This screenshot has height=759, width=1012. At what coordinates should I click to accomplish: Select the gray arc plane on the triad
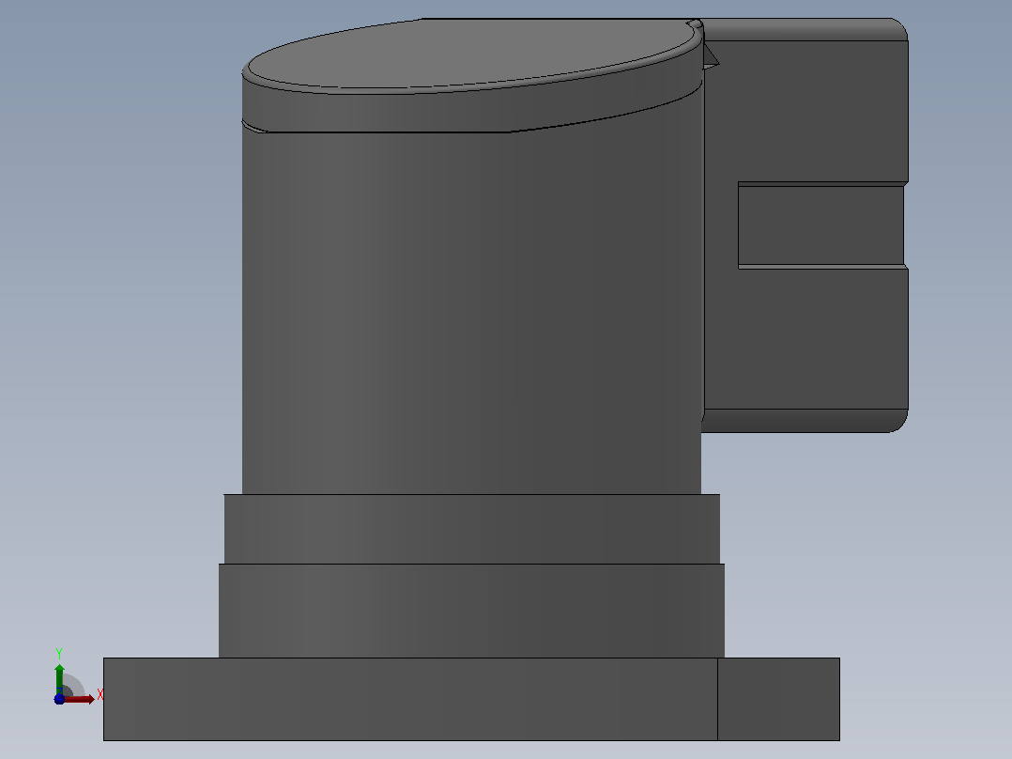coord(74,686)
